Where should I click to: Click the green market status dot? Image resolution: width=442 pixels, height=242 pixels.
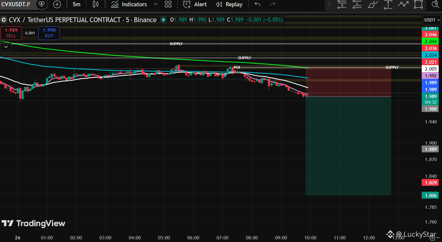163,20
